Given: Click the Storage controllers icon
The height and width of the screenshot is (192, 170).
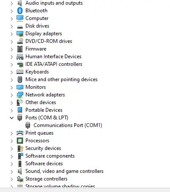Looking at the screenshot, I should point(20,179).
